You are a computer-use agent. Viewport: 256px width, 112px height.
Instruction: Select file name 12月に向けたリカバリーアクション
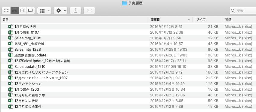[x=41, y=72]
